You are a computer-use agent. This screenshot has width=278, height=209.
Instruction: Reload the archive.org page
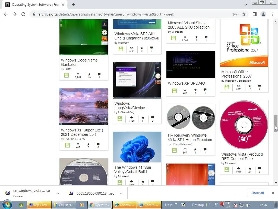pos(23,14)
